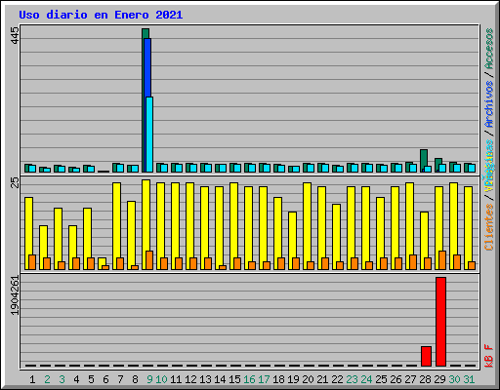This screenshot has width=500, height=390.
Task: Click the yellow bar for day 19
Action: [x=292, y=241]
